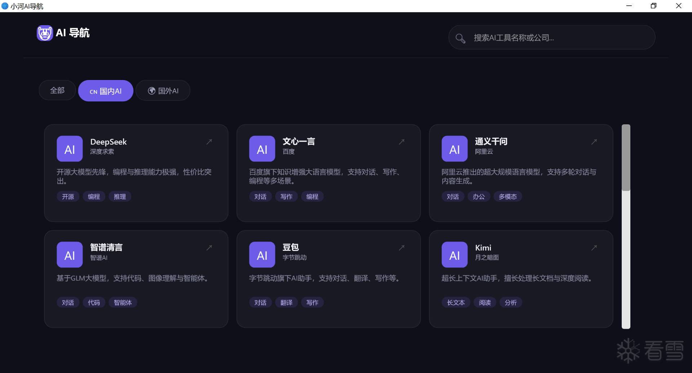Click the 豆包 card title
Viewport: 692px width, 373px height.
point(291,248)
